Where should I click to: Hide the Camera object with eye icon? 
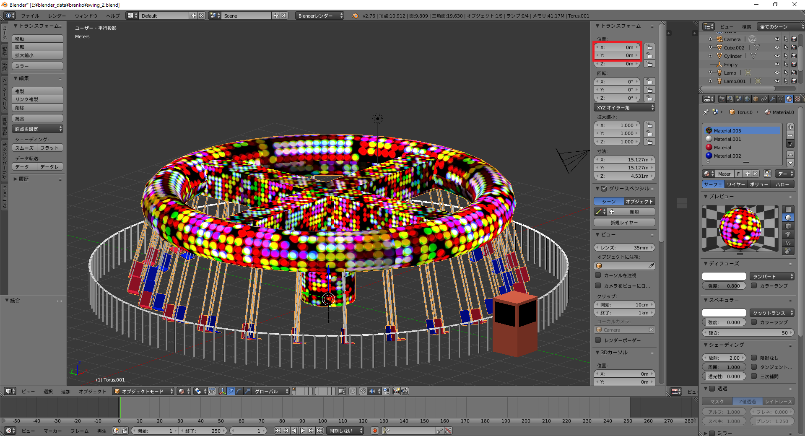777,39
